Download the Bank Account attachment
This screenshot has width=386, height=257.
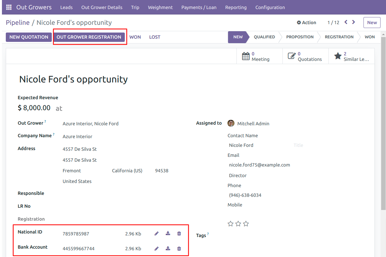click(x=168, y=248)
